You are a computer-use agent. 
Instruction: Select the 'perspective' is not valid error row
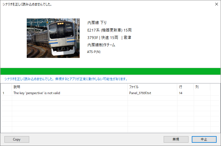click(37, 93)
